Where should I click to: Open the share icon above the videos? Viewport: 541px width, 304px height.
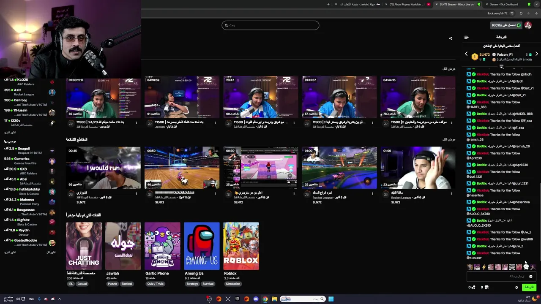pos(451,38)
